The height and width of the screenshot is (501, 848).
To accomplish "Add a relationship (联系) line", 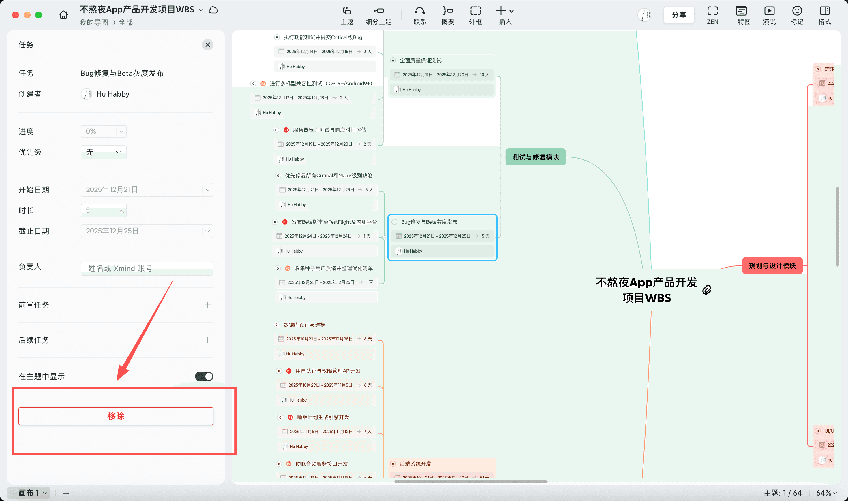I will click(x=420, y=15).
